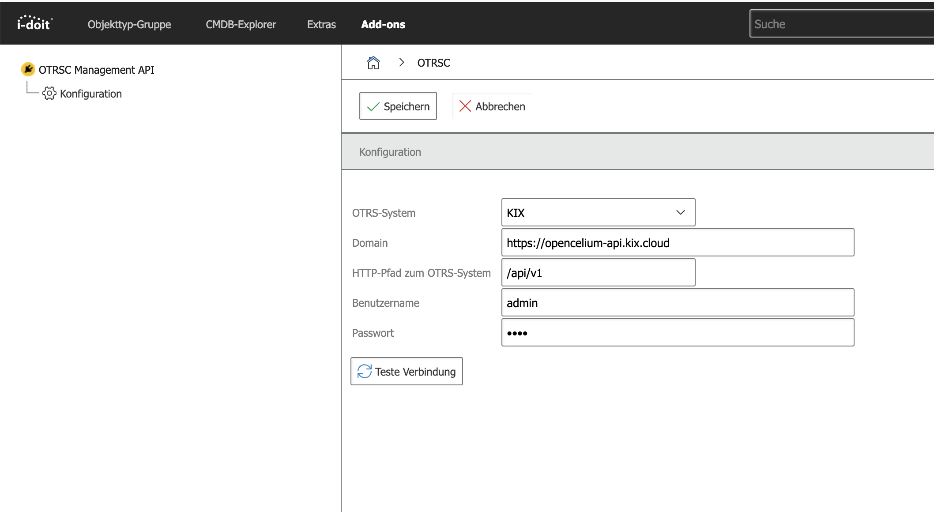Go to home via breadcrumb house icon
Screen dimensions: 934x512
click(373, 63)
